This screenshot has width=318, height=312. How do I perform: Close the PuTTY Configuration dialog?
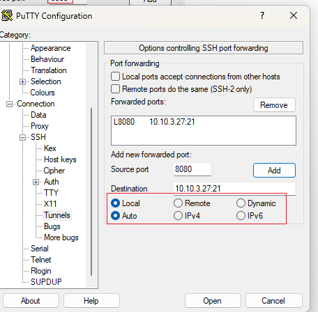tap(294, 15)
